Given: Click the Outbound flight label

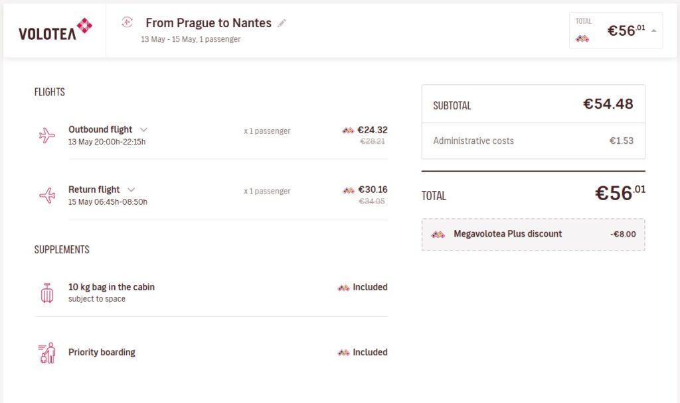Looking at the screenshot, I should pos(100,129).
